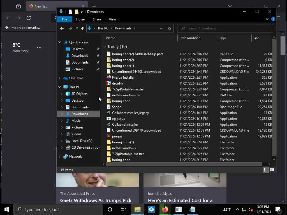Click the New folder icon in the title bar
The width and height of the screenshot is (287, 215).
click(x=77, y=12)
